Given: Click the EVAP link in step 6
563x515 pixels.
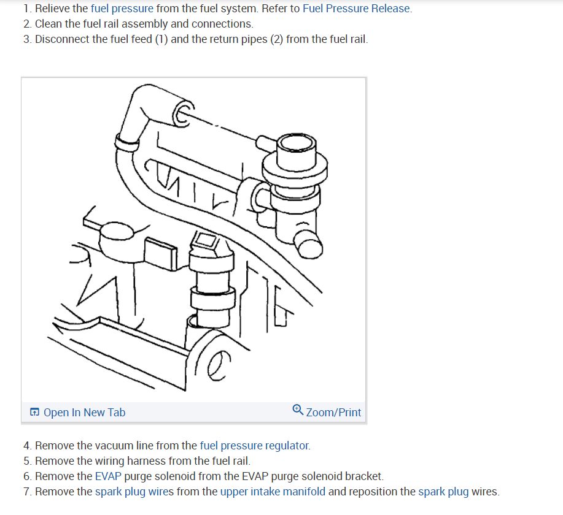Looking at the screenshot, I should click(108, 476).
